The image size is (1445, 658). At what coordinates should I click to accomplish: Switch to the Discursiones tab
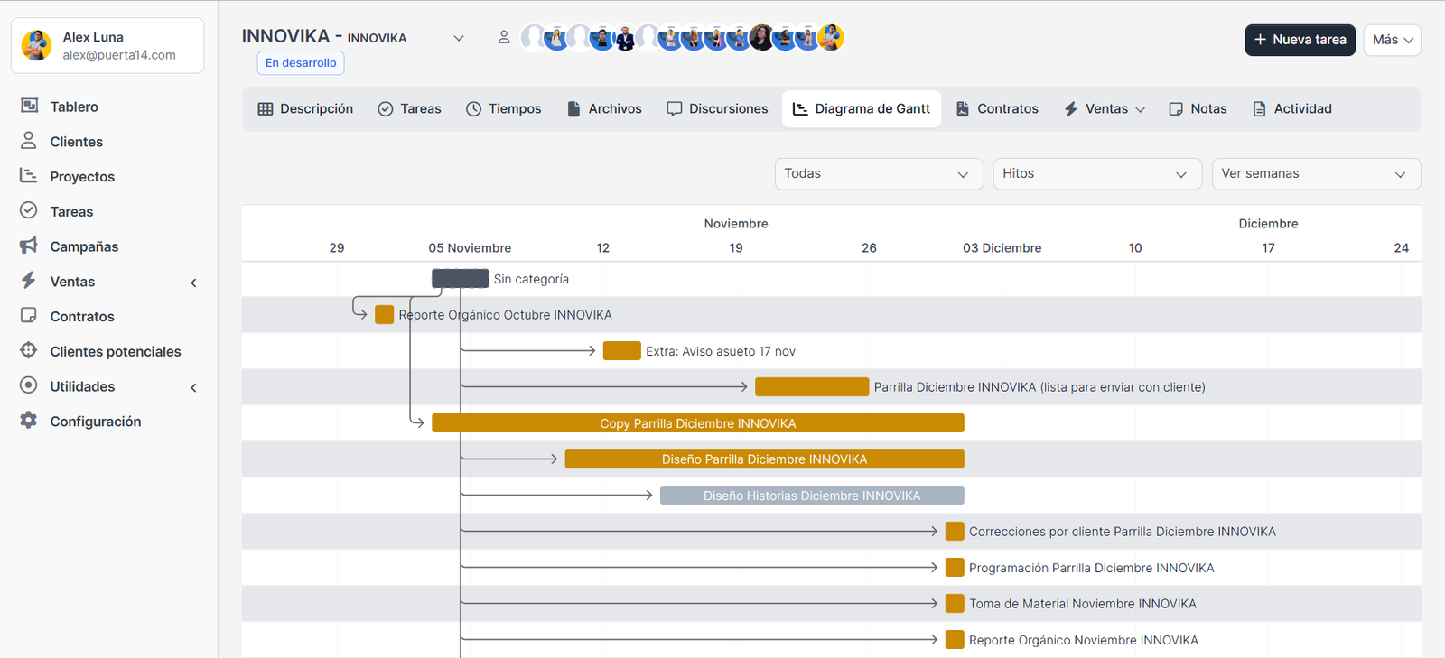[717, 109]
